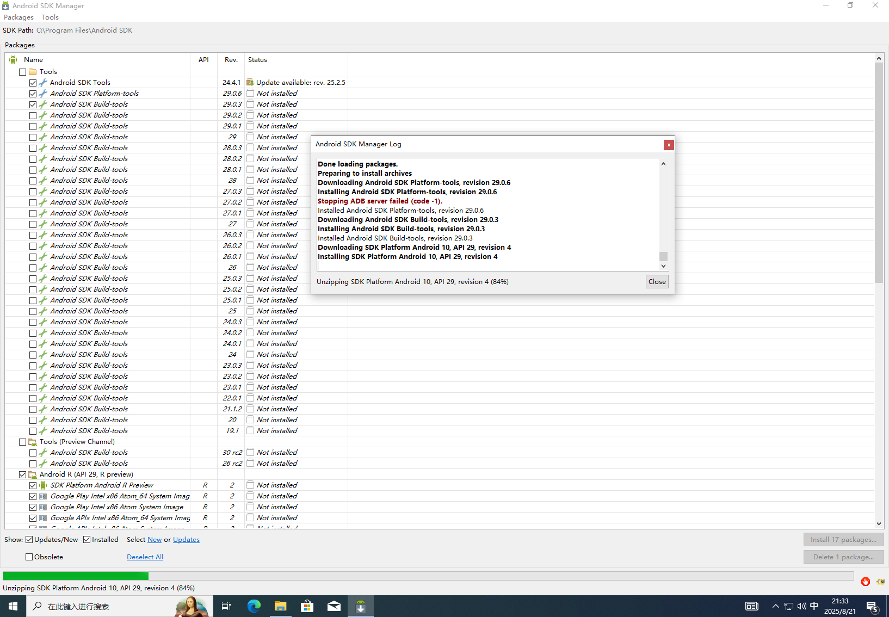Click the system image icon beside Google Play Intel x86 Atom Image
The height and width of the screenshot is (617, 889).
[43, 507]
